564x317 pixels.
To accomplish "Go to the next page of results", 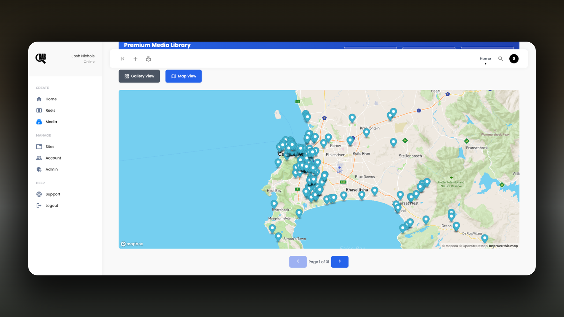I will pos(340,262).
